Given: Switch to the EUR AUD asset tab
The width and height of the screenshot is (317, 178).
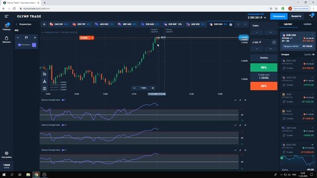Looking at the screenshot, I should [x=150, y=24].
